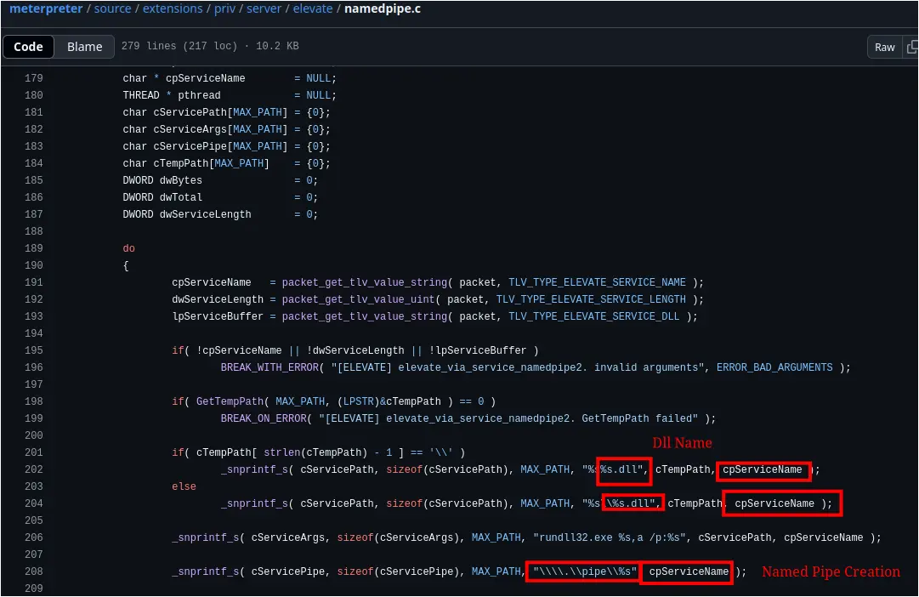Click strlen call on line 201
919x597 pixels.
tap(281, 452)
